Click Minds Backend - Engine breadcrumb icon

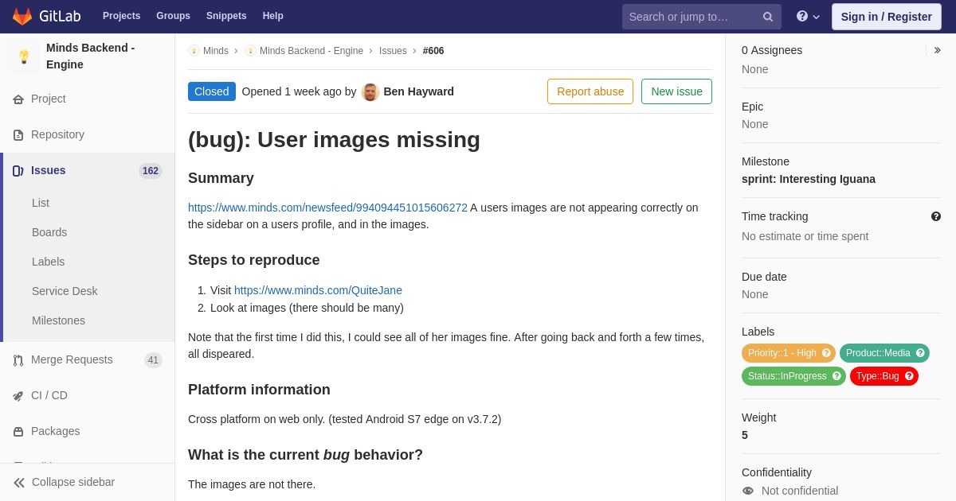pos(250,51)
